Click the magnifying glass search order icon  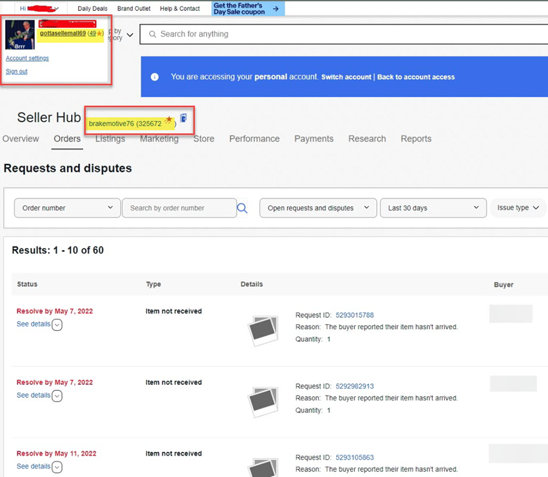242,208
